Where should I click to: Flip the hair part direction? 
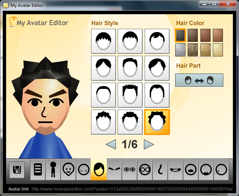199,80
